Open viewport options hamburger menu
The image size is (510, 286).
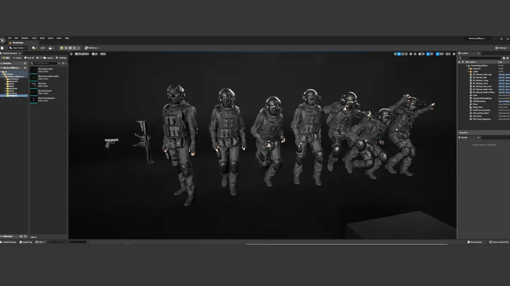71,54
